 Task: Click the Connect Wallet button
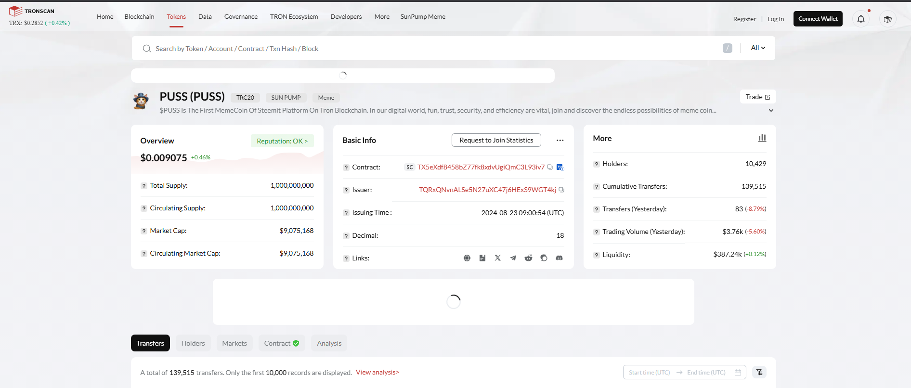[818, 19]
